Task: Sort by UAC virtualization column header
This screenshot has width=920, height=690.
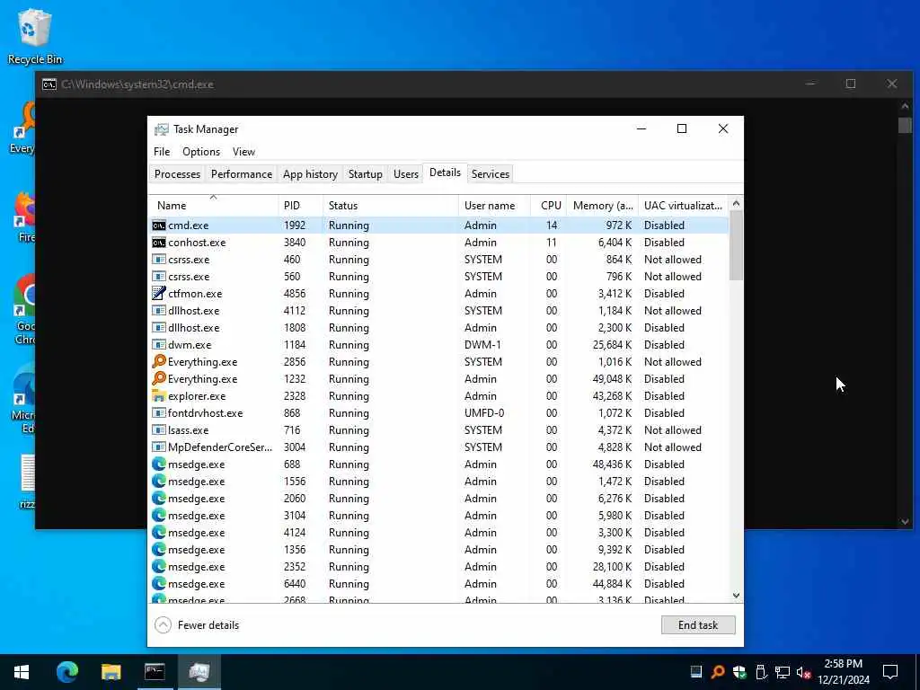Action: pos(684,206)
